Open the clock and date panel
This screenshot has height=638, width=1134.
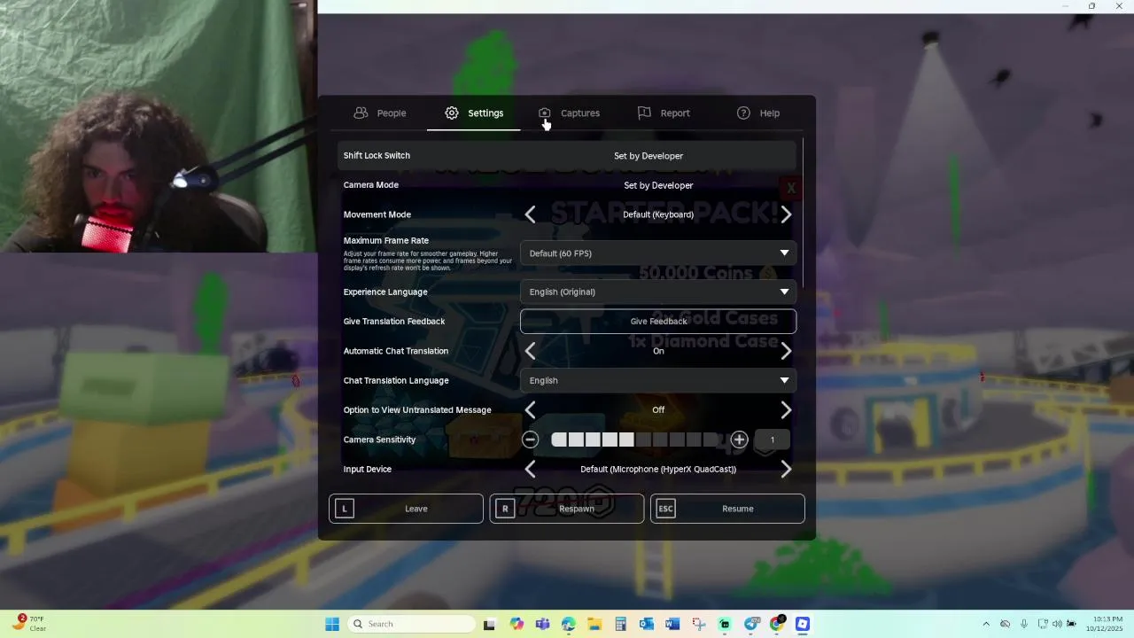coord(1105,624)
